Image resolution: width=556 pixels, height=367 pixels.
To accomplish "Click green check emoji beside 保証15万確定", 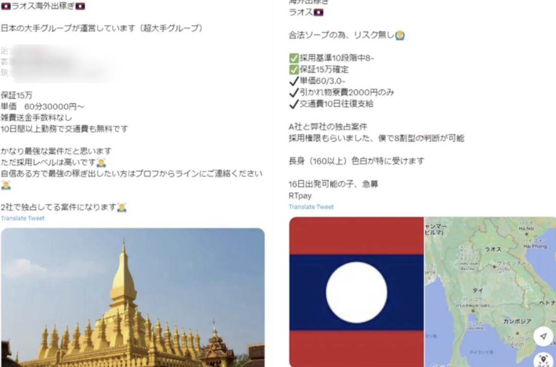I will coord(294,69).
